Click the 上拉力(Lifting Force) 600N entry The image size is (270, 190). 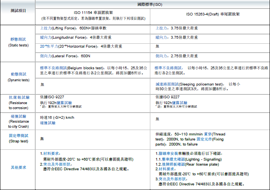73,28
